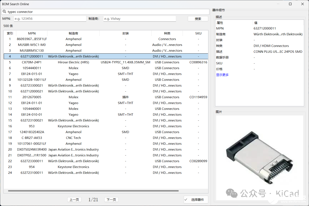Click detail panel manufacturer Würth Elektronik value
The width and height of the screenshot is (309, 206).
point(278,34)
